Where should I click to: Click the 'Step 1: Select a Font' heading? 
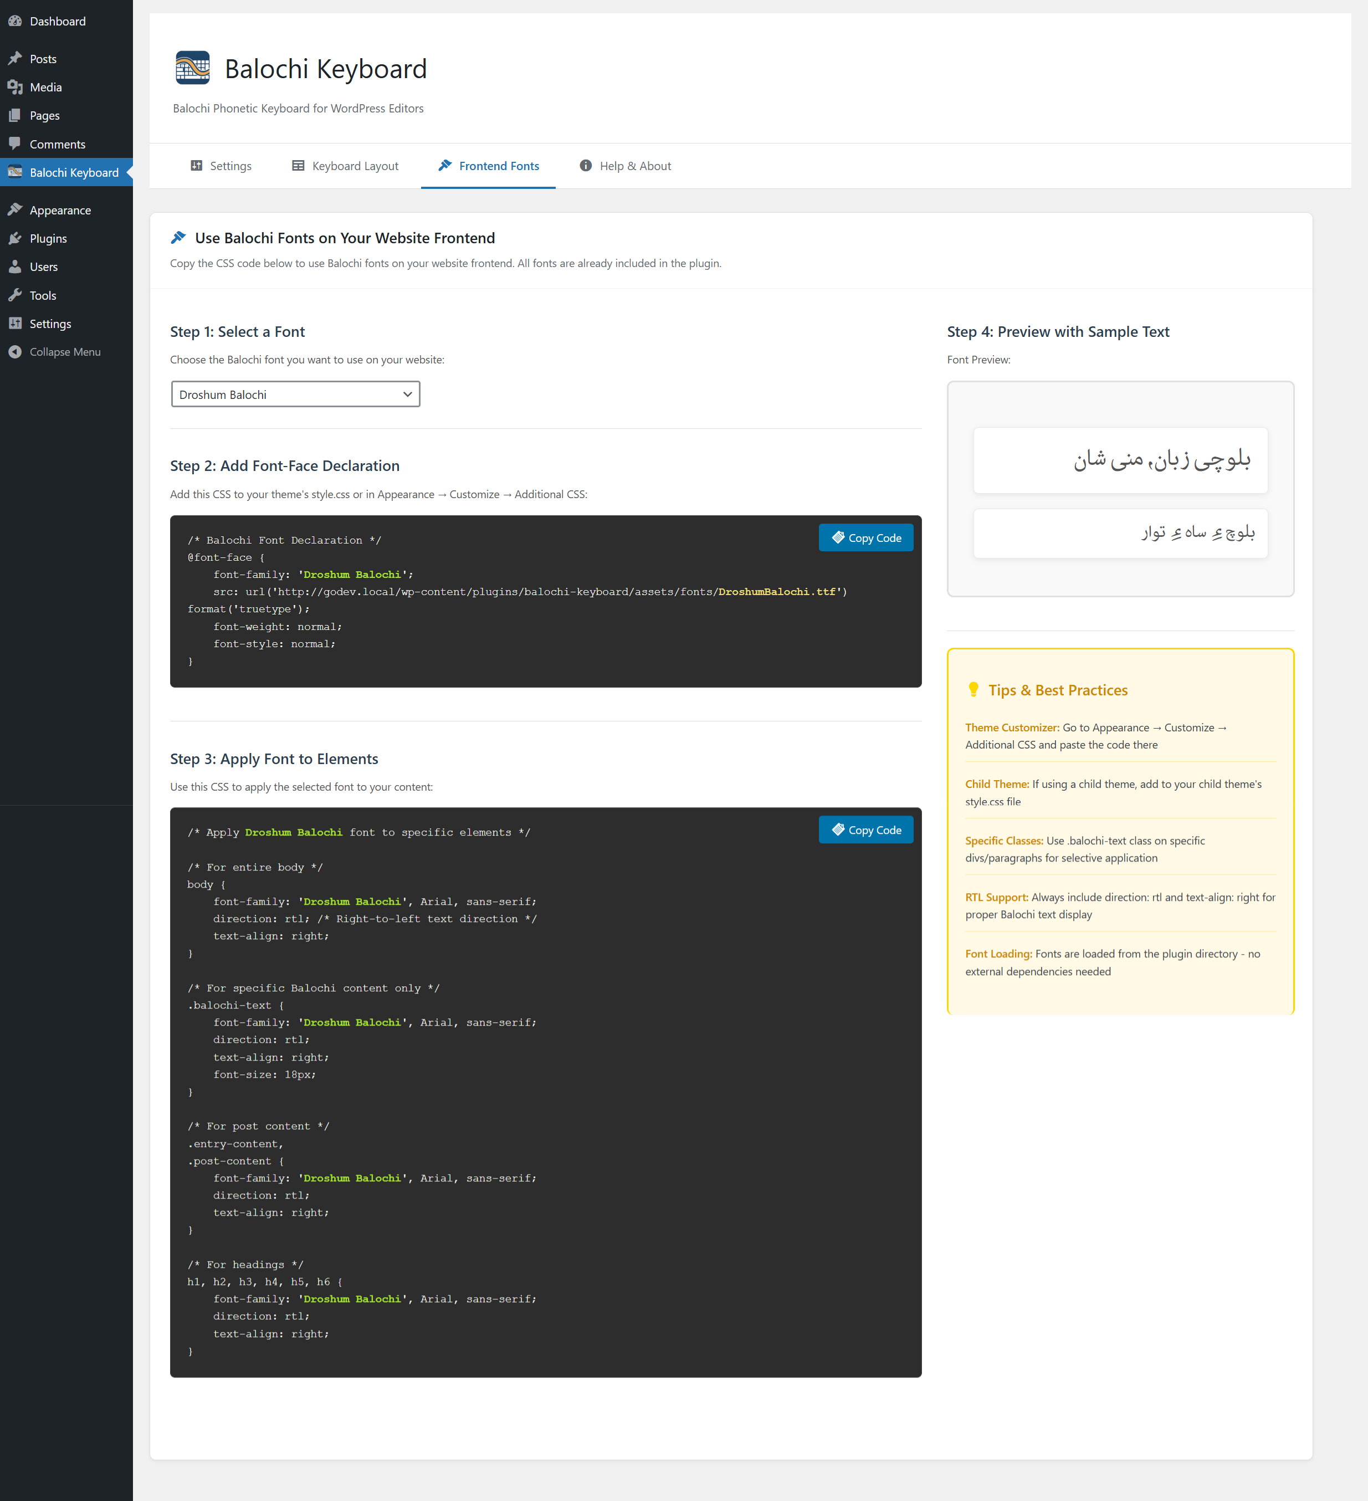click(238, 331)
